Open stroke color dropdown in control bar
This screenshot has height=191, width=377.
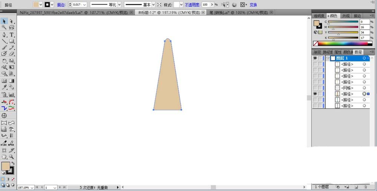point(52,5)
